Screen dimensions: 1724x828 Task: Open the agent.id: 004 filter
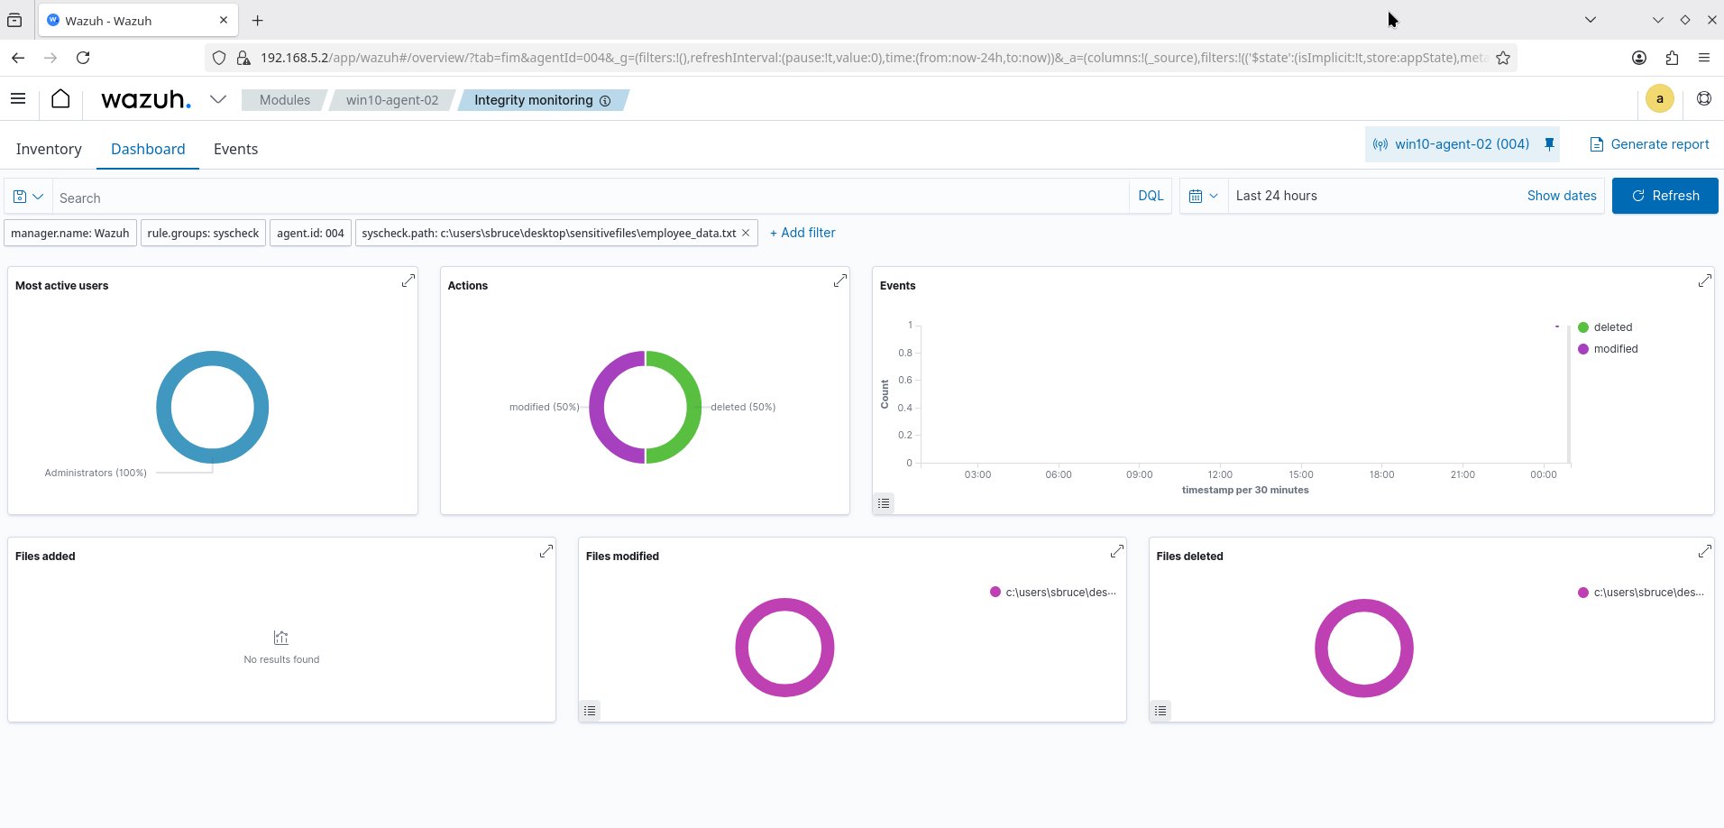tap(310, 233)
